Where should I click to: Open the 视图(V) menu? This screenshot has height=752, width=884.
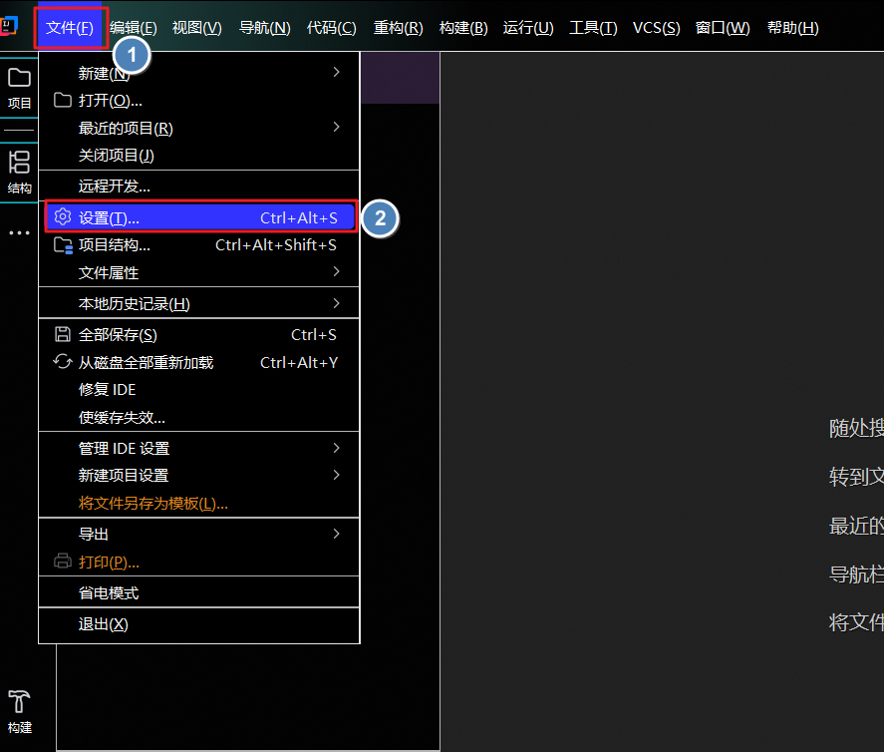tap(196, 27)
